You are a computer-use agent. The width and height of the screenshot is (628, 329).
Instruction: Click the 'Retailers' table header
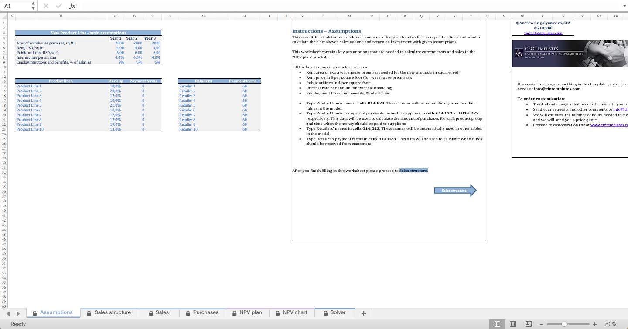point(203,81)
